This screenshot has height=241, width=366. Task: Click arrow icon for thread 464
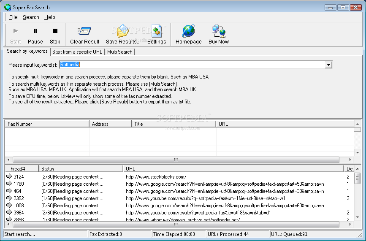click(x=9, y=191)
